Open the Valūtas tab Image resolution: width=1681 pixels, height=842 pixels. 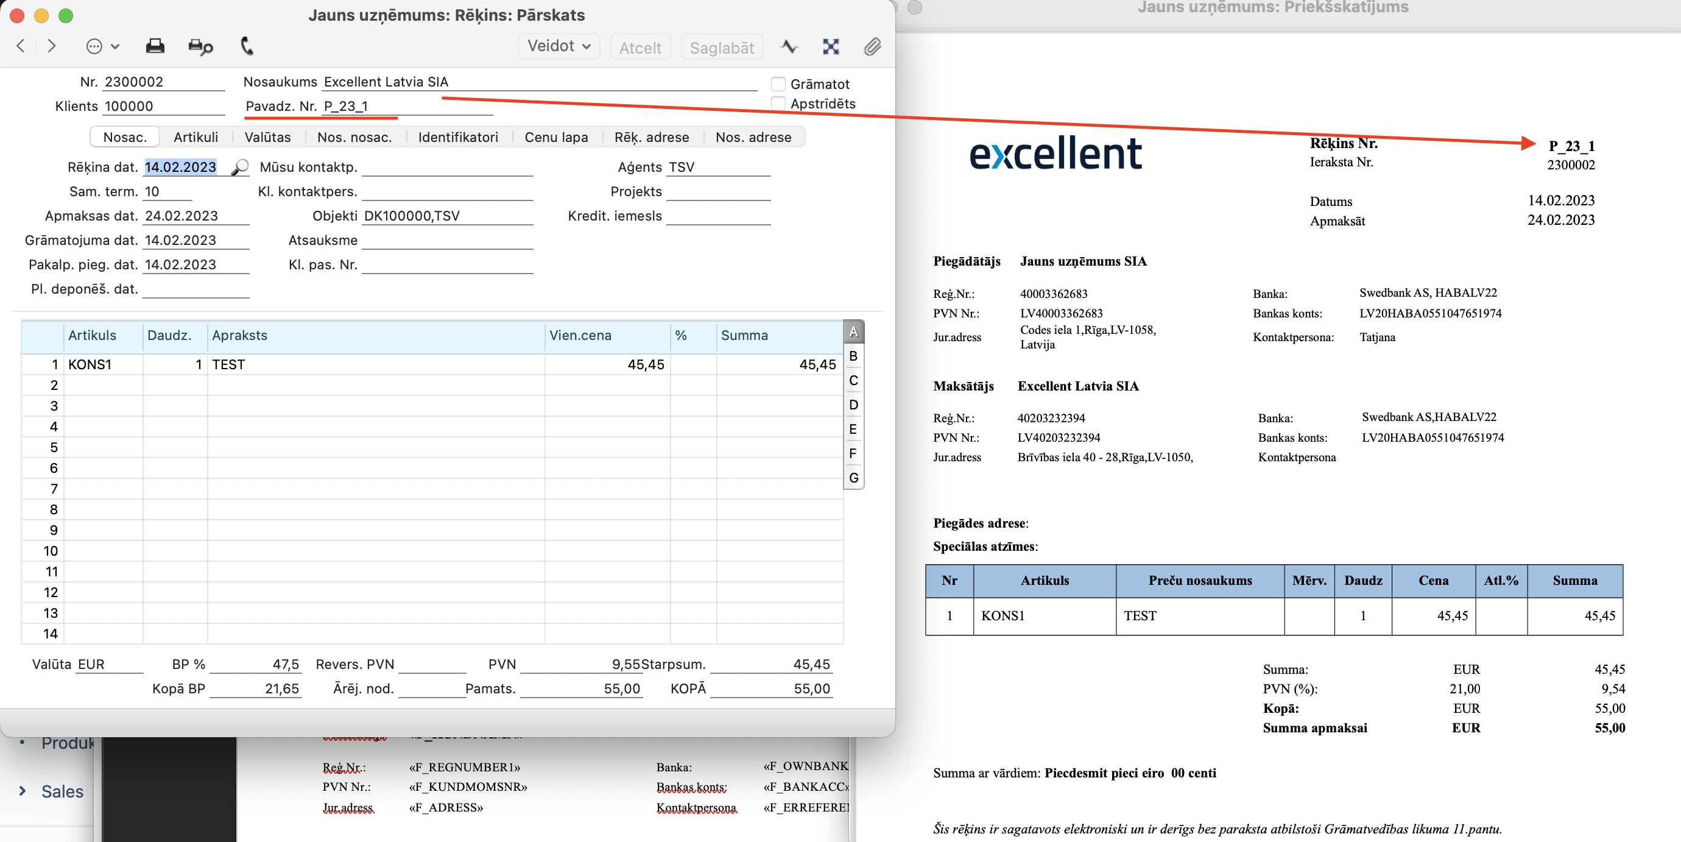pyautogui.click(x=267, y=137)
